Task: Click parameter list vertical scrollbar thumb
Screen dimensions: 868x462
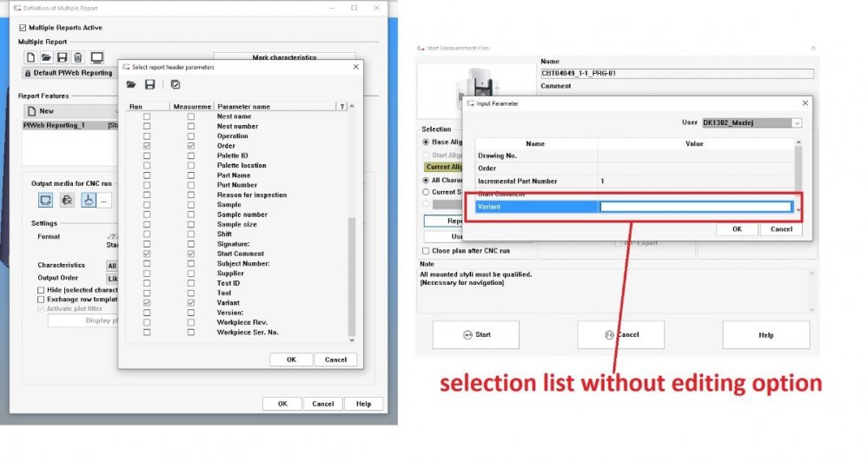Action: point(352,275)
